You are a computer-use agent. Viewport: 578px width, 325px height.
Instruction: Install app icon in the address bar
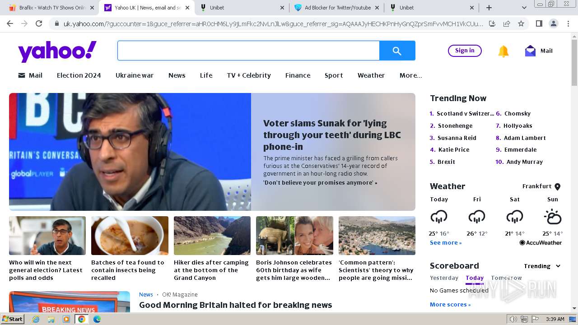click(492, 23)
